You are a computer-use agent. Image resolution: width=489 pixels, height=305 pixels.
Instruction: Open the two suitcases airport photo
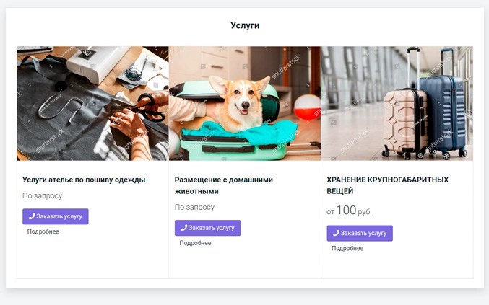click(x=397, y=103)
